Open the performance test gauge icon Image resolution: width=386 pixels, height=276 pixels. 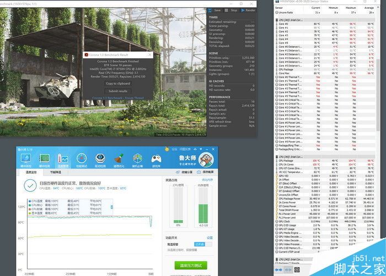82,158
